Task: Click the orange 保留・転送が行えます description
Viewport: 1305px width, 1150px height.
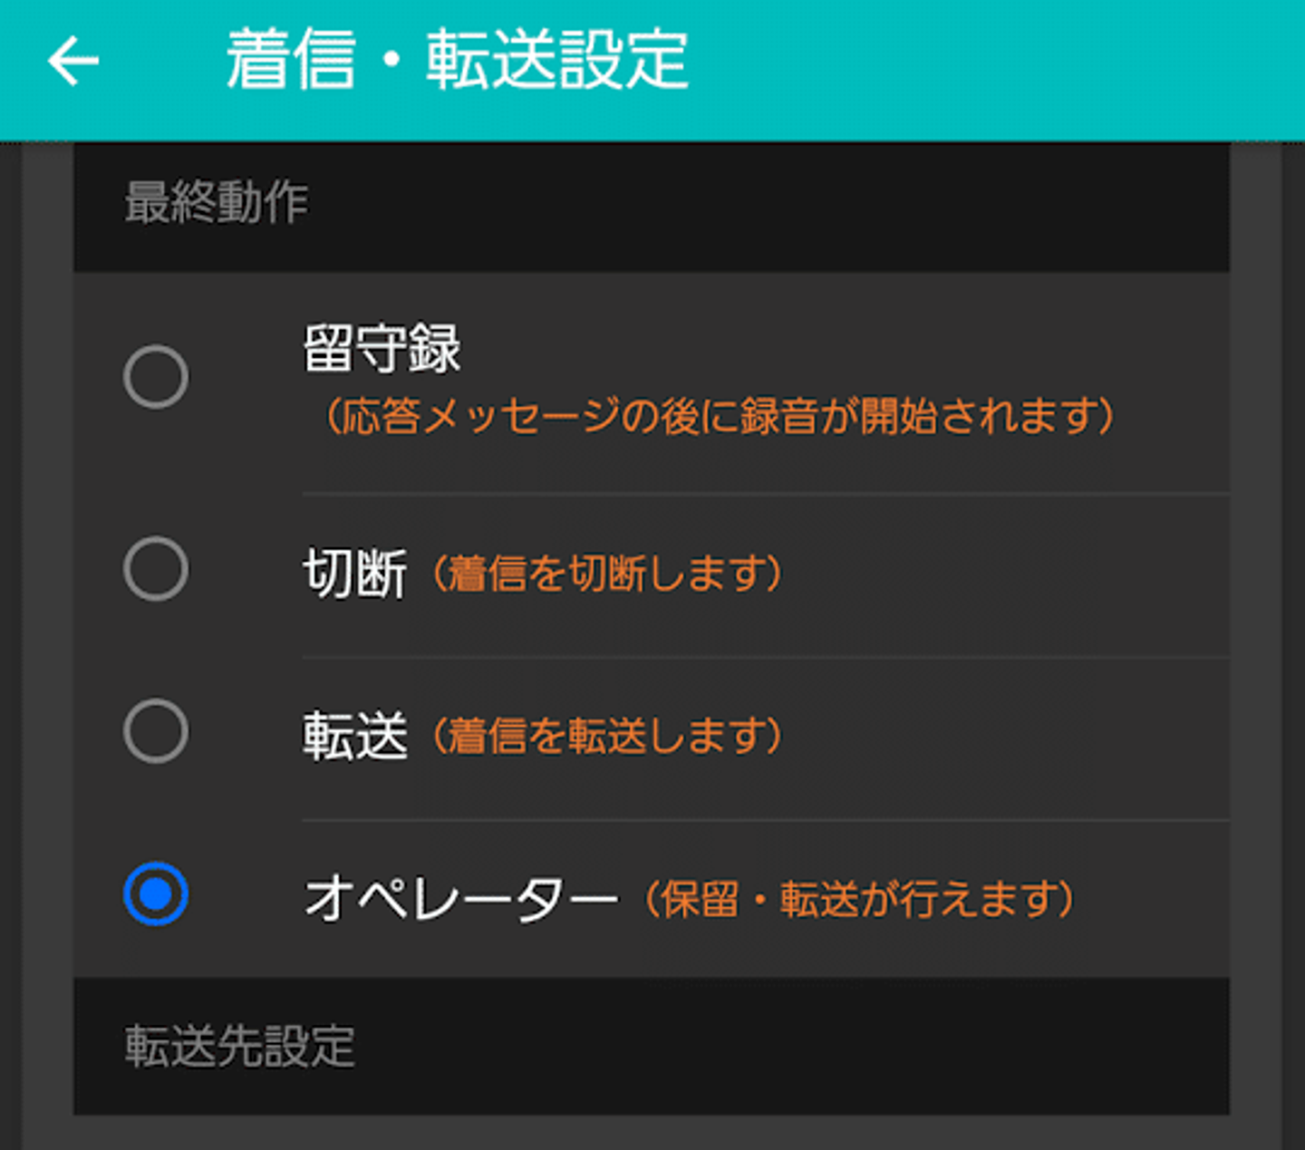Action: coord(859,900)
